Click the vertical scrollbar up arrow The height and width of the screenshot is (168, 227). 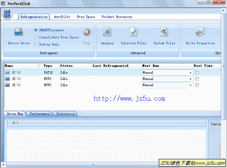(x=223, y=10)
